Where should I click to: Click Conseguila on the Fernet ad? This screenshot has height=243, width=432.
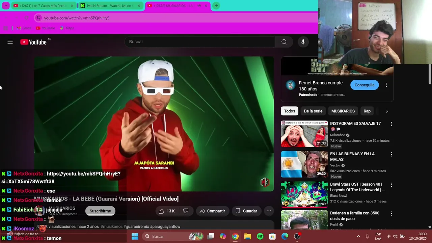364,85
